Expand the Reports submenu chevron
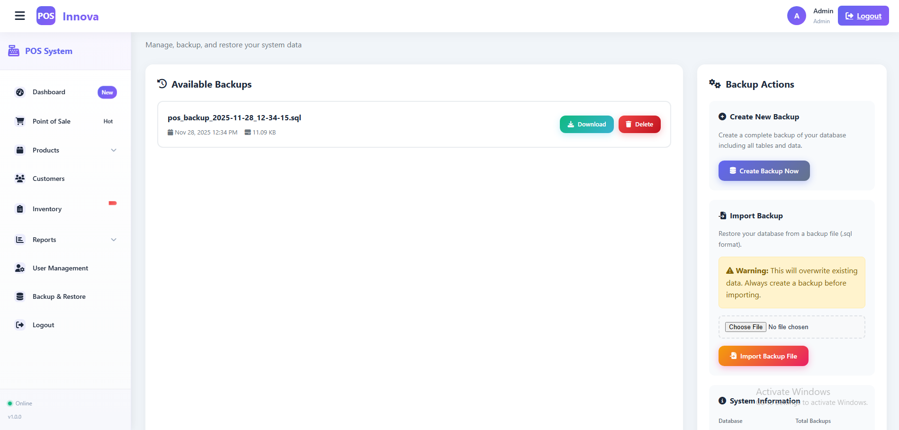899x430 pixels. (114, 240)
